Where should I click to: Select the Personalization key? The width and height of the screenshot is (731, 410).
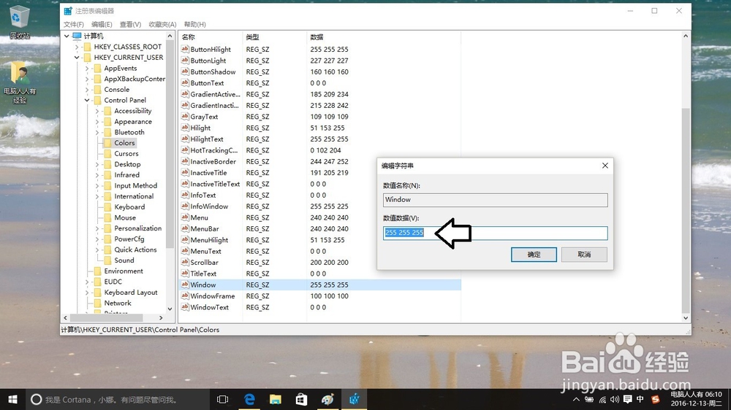[138, 228]
